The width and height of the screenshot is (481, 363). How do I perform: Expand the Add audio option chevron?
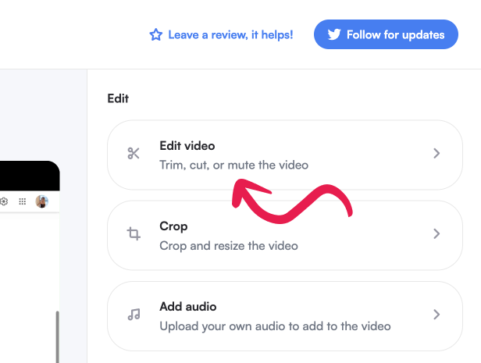[436, 315]
